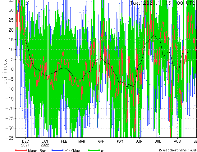Click the y-axis value -5
Screen dimensions: 197x152
tap(11, 79)
